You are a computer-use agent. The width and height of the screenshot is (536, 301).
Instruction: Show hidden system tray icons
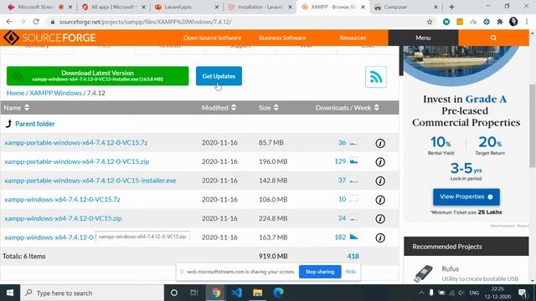(x=421, y=293)
